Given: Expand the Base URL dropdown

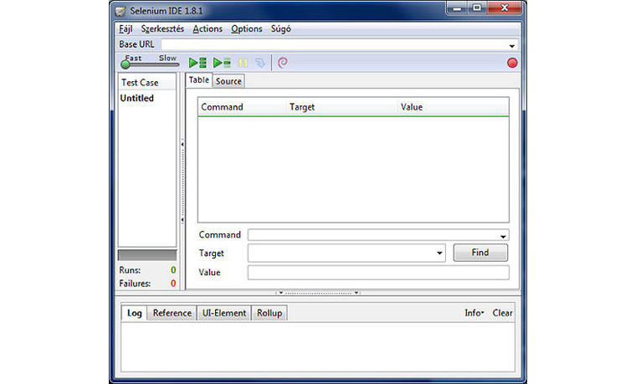Looking at the screenshot, I should tap(512, 45).
